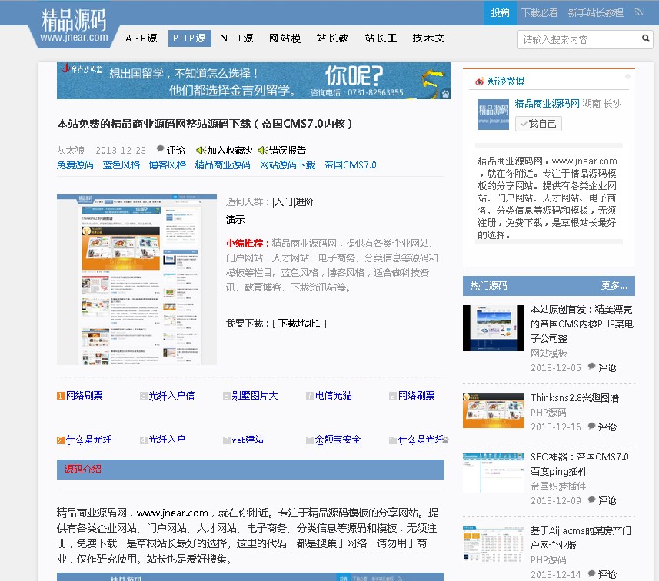659x581 pixels.
Task: Click the 精品商业源码网 Weibo name link
Action: pos(547,103)
